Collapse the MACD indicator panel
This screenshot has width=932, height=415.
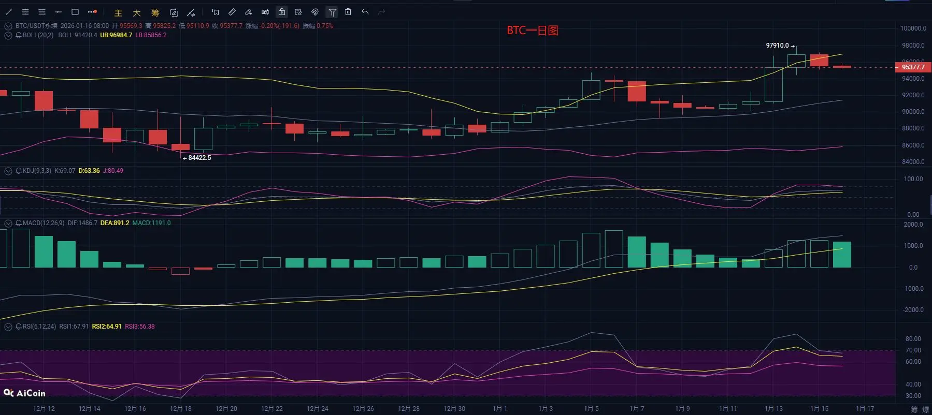click(x=8, y=223)
